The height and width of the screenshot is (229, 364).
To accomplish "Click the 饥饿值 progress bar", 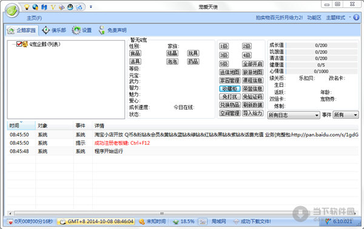I will 322,51.
